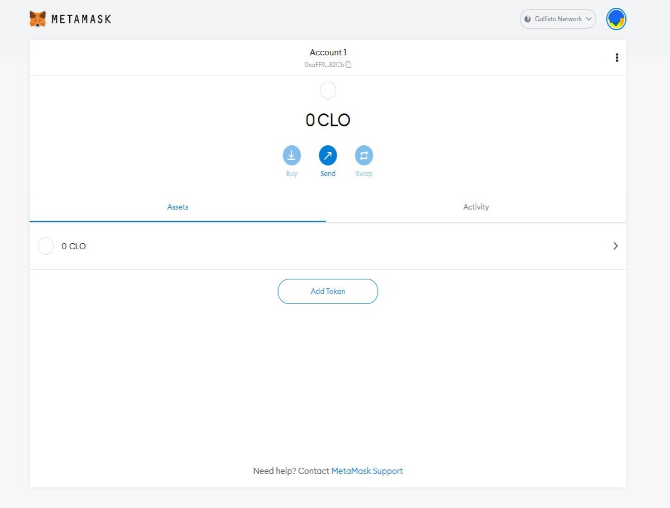Viewport: 670px width, 508px height.
Task: Open the account avatar identicon menu
Action: [616, 19]
